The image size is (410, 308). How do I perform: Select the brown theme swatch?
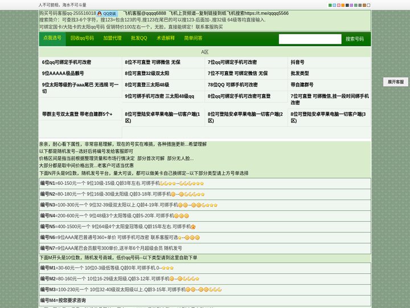[364, 5]
